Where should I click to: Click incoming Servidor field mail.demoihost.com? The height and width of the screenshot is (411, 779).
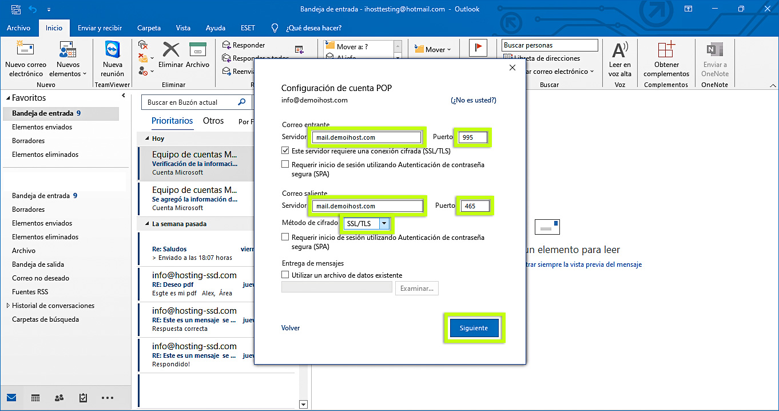(367, 137)
